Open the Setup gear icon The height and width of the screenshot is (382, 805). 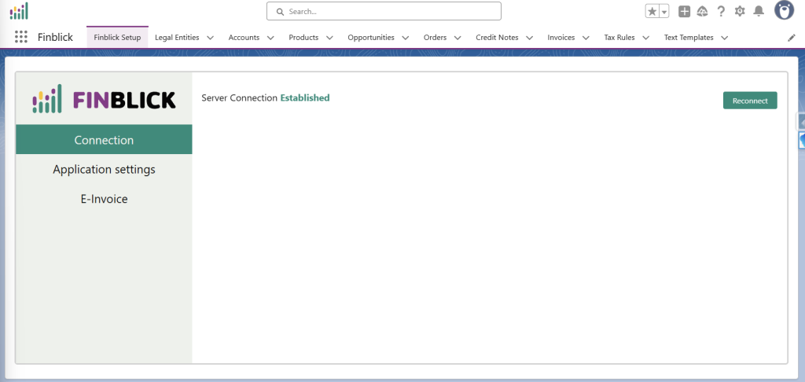point(740,11)
